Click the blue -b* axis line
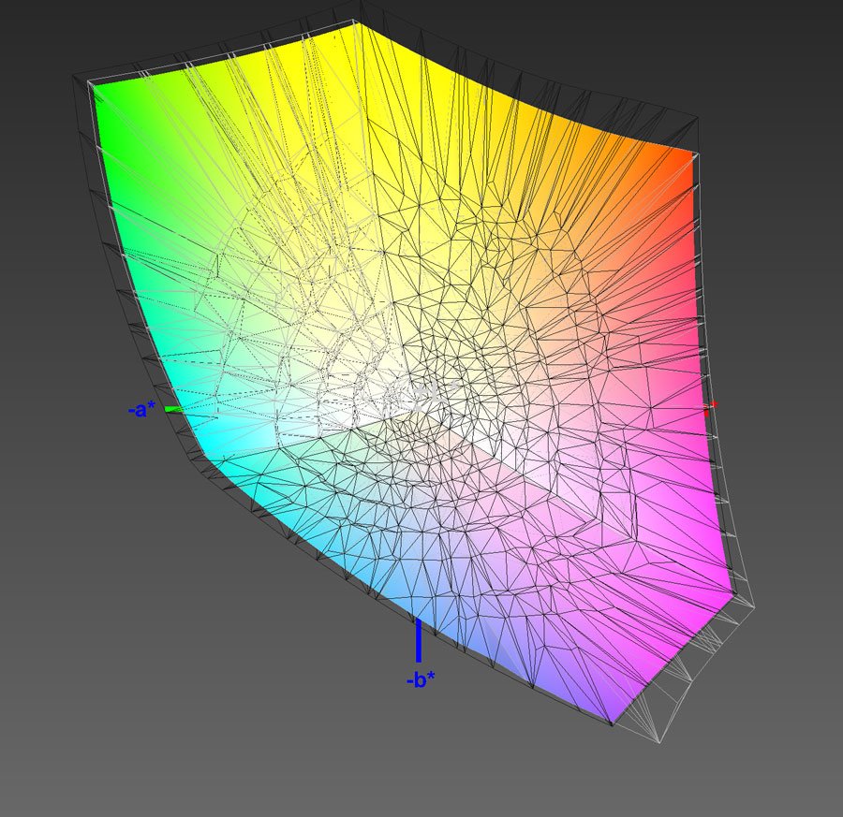 419,640
